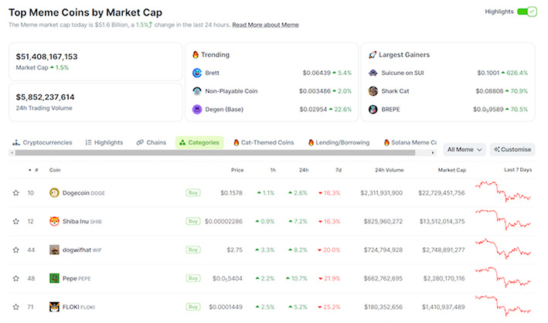This screenshot has height=323, width=548.
Task: Open the Solana Meme category tab
Action: tap(410, 143)
